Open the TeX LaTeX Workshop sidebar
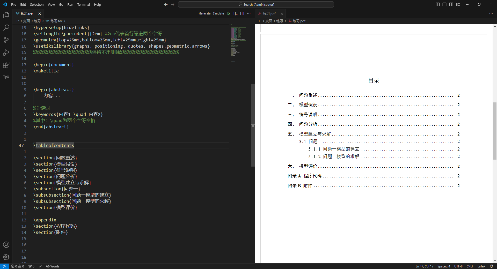497x269 pixels. coord(6,77)
